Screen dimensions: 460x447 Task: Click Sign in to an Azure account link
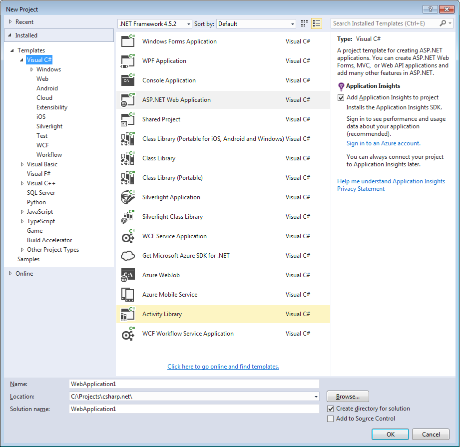point(384,143)
